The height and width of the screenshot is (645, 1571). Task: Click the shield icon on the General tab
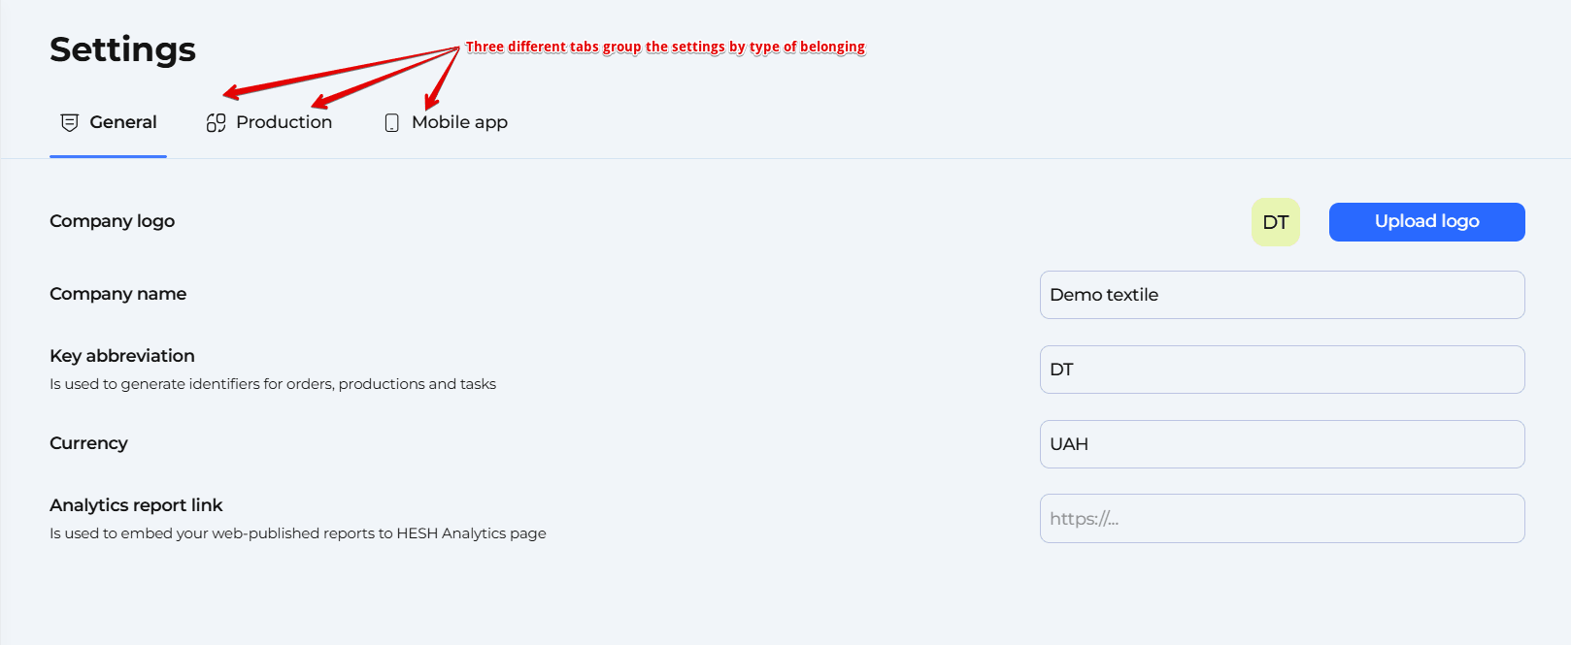[69, 122]
